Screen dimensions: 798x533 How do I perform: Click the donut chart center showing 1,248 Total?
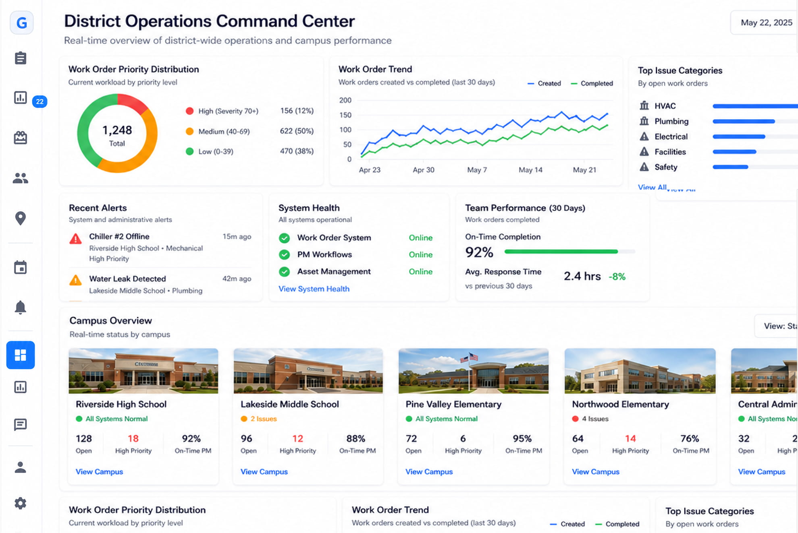click(x=117, y=134)
